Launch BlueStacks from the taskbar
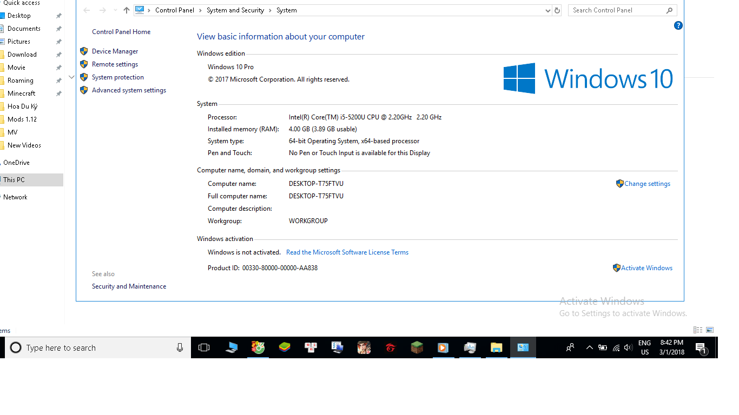 [285, 347]
